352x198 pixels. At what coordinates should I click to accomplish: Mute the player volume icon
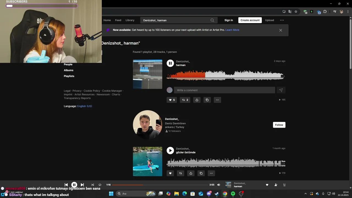coord(219,185)
